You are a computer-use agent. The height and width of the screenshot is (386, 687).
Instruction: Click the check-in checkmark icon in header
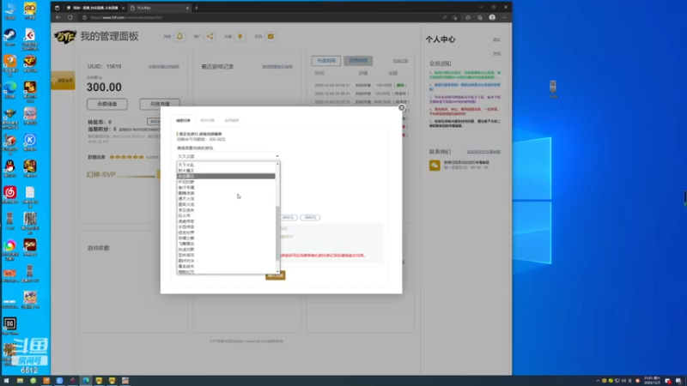(271, 36)
